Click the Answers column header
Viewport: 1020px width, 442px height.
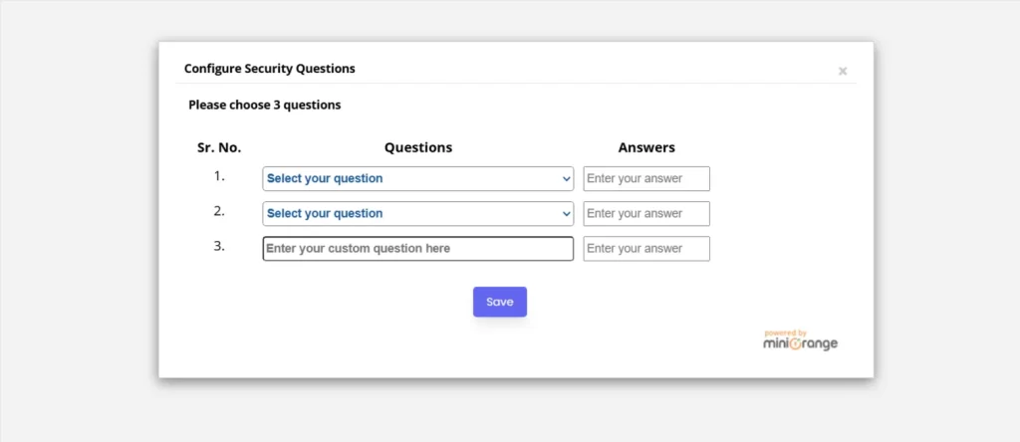point(646,147)
